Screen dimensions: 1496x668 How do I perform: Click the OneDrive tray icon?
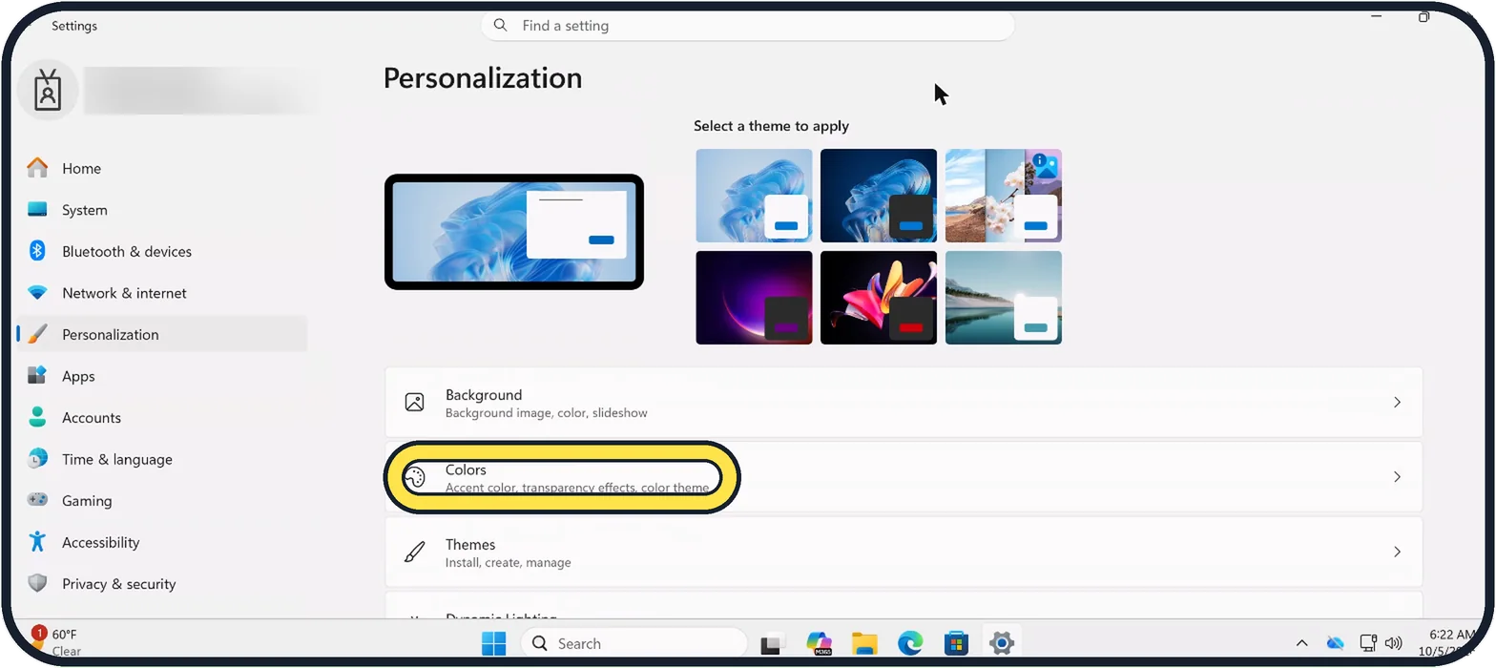tap(1335, 643)
